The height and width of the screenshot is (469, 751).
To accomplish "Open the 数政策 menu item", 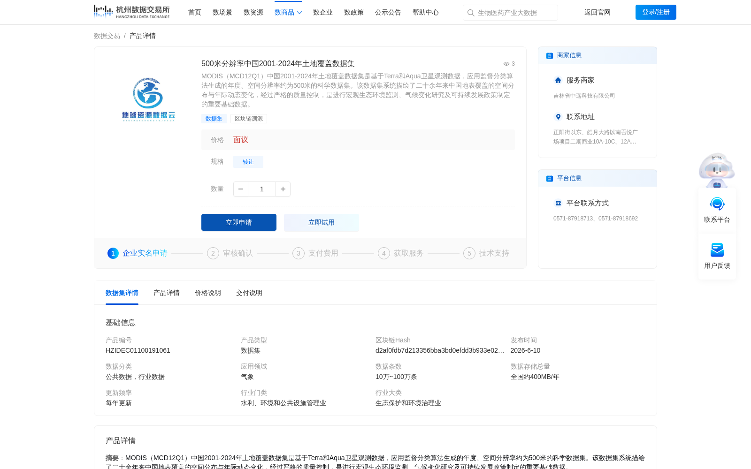I will (354, 12).
